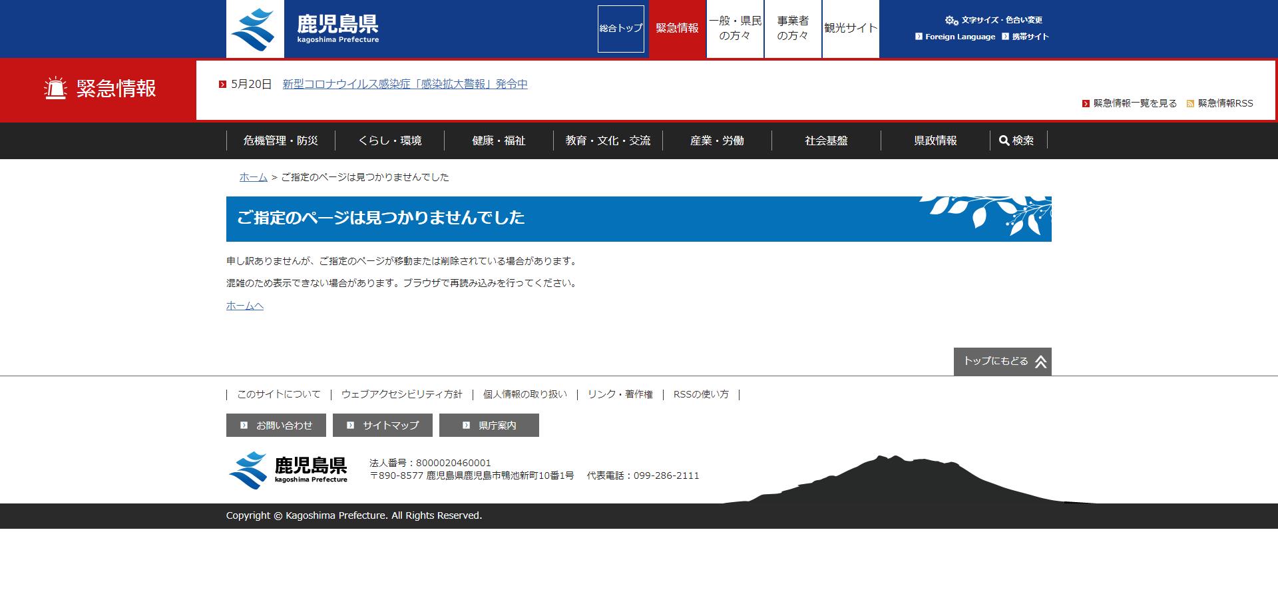The height and width of the screenshot is (616, 1278).
Task: Open 緊急情報一覧を見る
Action: (x=1133, y=103)
